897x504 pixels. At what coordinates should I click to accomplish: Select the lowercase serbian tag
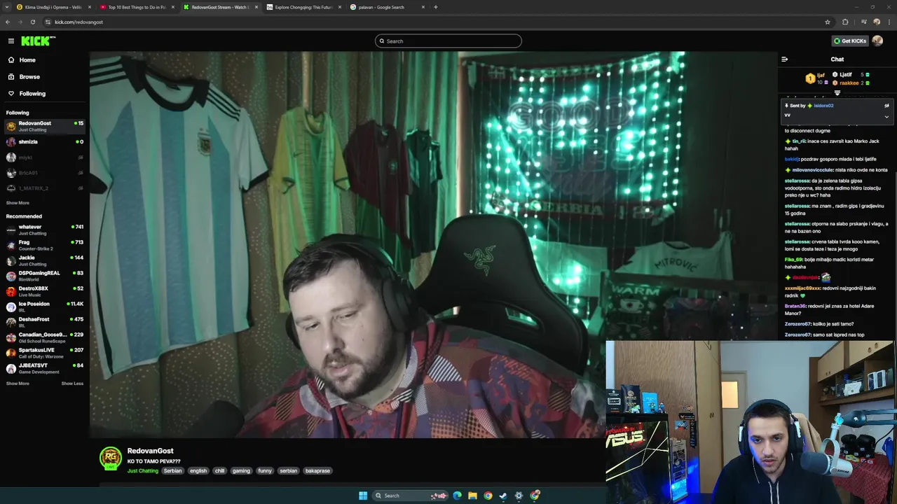point(289,471)
